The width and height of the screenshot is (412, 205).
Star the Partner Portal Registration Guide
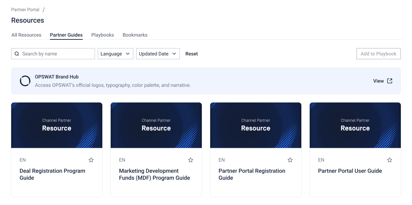tap(290, 160)
